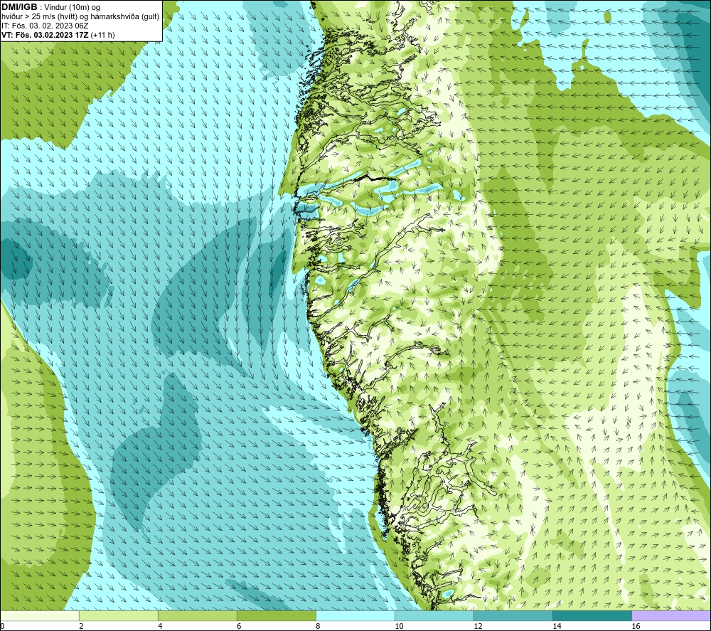
Task: Click the purple above-16 m/s swatch
Action: [x=671, y=615]
